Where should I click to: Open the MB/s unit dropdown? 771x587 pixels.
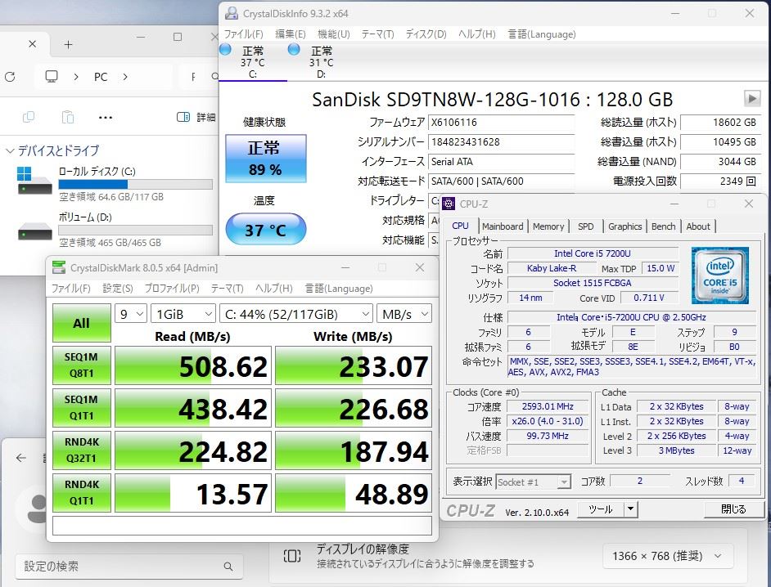[x=404, y=314]
